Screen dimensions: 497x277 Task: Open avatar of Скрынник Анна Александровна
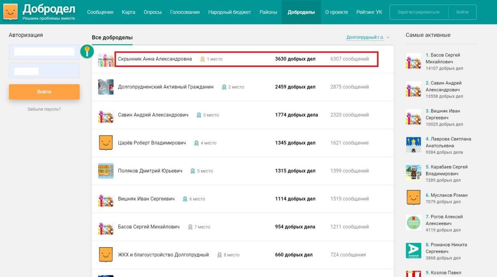point(106,59)
